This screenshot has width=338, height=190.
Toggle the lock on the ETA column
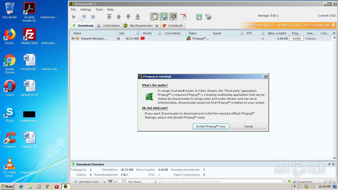[x=263, y=33]
